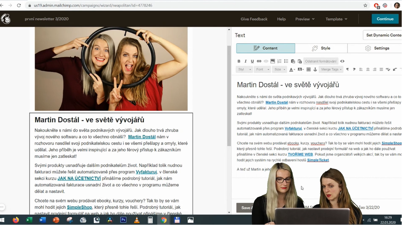Apply bold formatting in the text editor
Viewport: 402px width, 225px height.
239,61
